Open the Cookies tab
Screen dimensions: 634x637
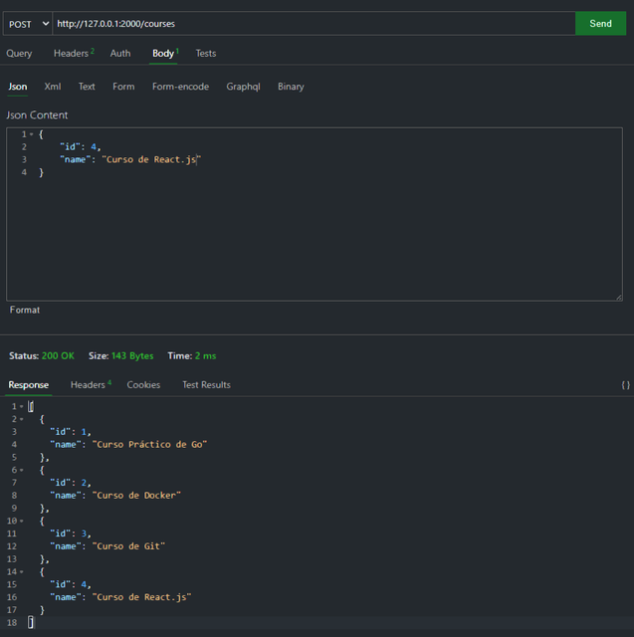[143, 385]
